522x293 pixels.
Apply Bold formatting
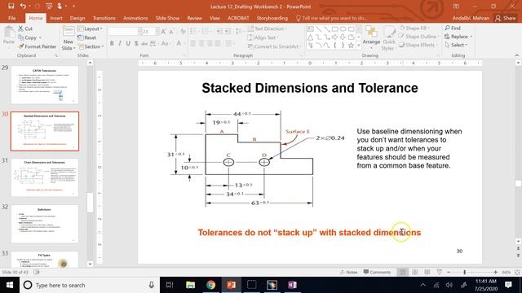pyautogui.click(x=112, y=43)
